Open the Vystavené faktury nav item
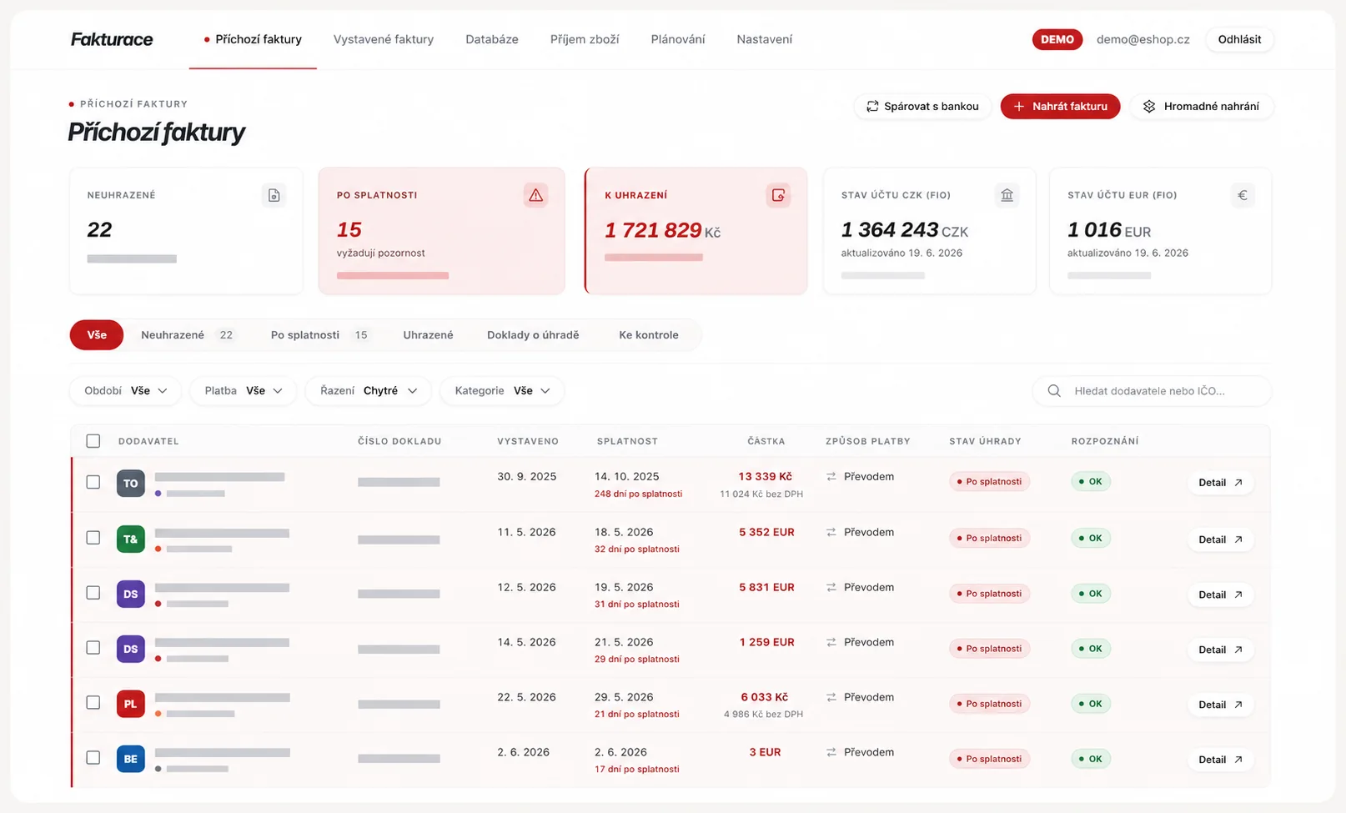The image size is (1346, 813). (x=384, y=39)
